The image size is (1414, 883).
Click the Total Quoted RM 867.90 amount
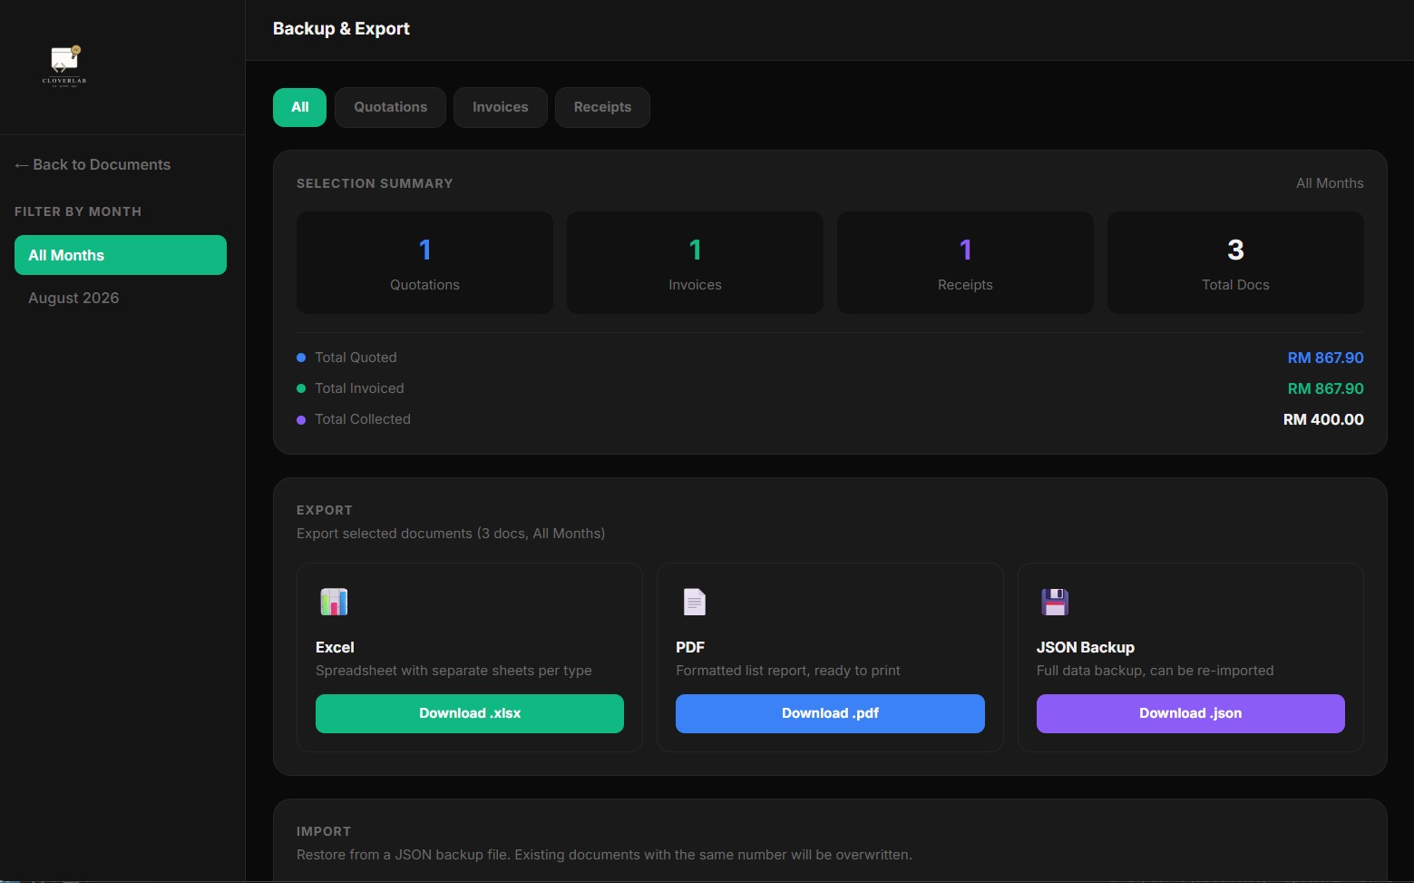click(x=1325, y=358)
